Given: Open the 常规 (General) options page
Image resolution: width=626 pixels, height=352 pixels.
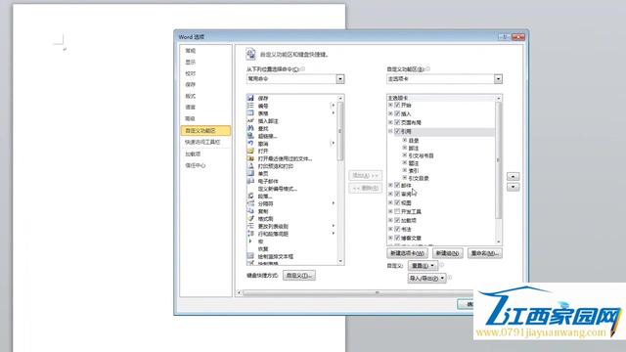Looking at the screenshot, I should [x=191, y=51].
